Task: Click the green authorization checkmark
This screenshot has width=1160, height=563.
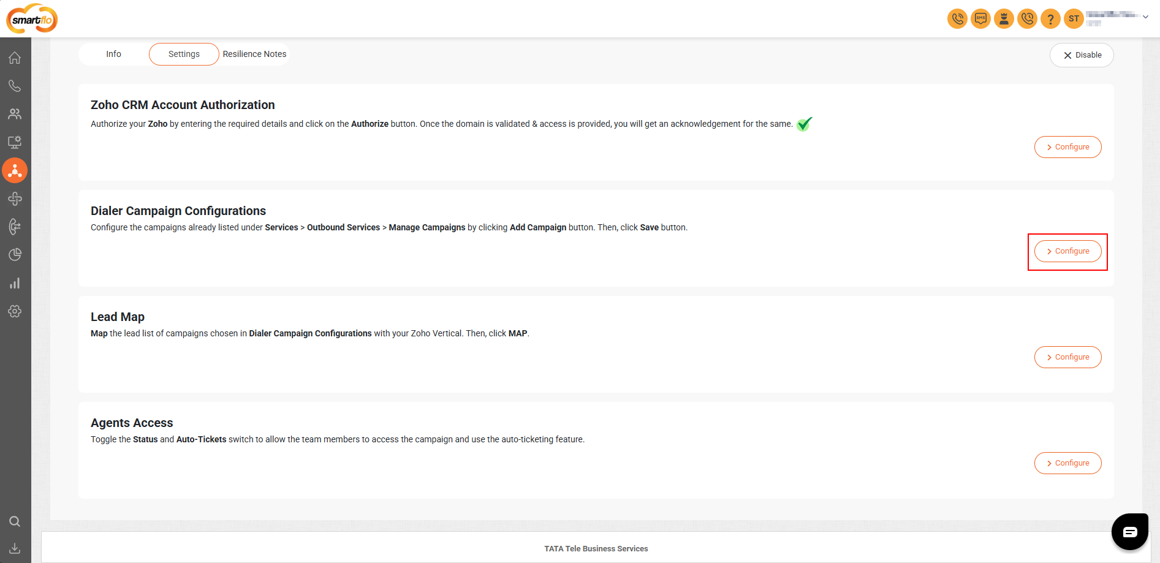Action: click(805, 124)
